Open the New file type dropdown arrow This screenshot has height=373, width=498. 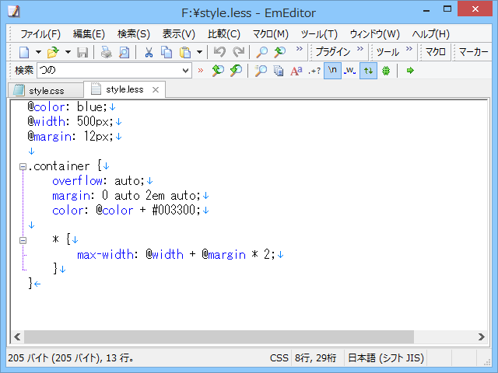click(38, 52)
